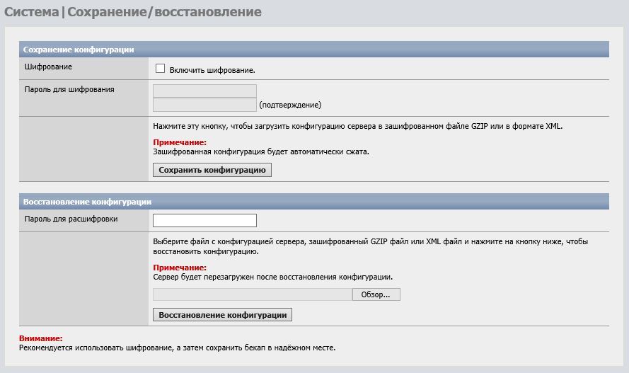Click the 'Система | Сохранение/восстановление' page title
The image size is (629, 373).
point(133,12)
